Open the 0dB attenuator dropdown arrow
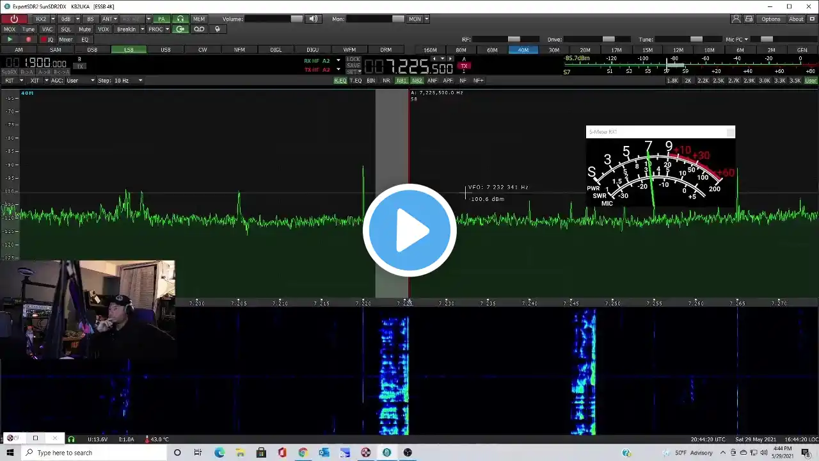The height and width of the screenshot is (461, 819). pyautogui.click(x=77, y=19)
